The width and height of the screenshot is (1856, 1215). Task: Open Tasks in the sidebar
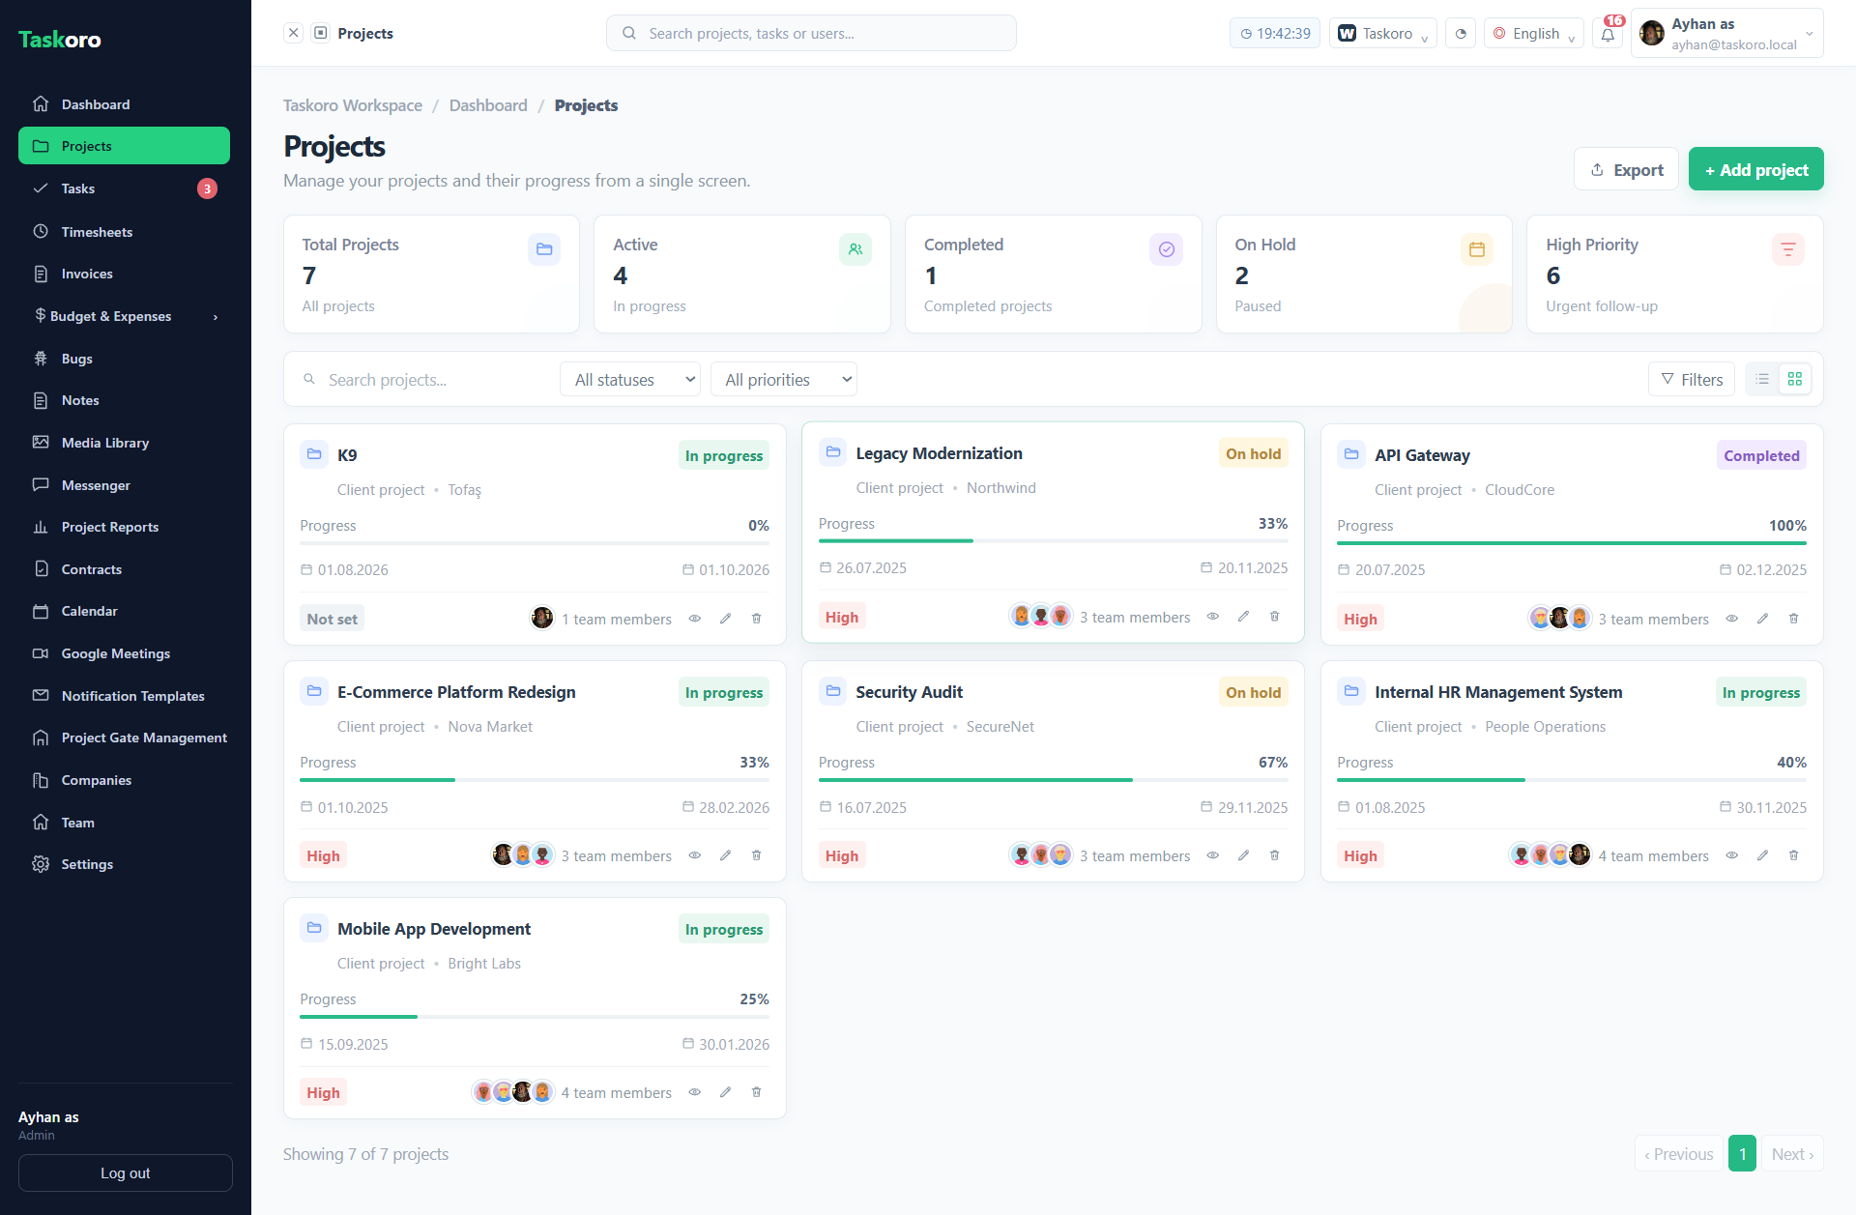tap(125, 188)
